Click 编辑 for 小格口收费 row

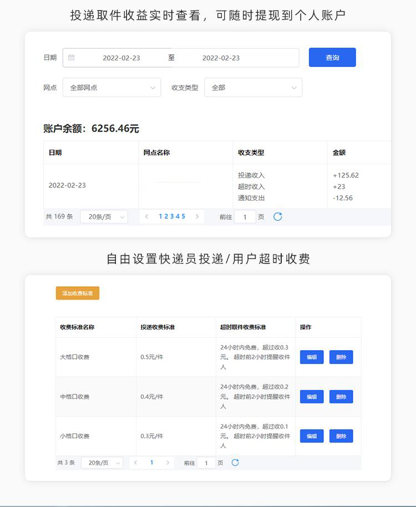click(x=312, y=436)
